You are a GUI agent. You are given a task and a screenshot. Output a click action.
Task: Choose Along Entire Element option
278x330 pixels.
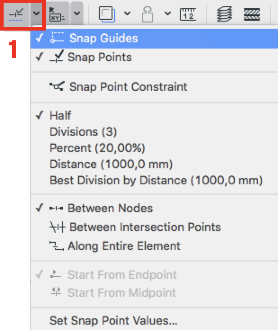coord(124,246)
